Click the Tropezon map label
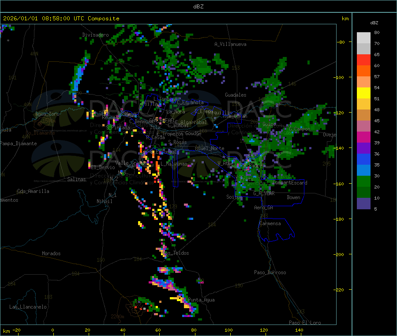Viewport: 397px width, 336px height. [172, 134]
